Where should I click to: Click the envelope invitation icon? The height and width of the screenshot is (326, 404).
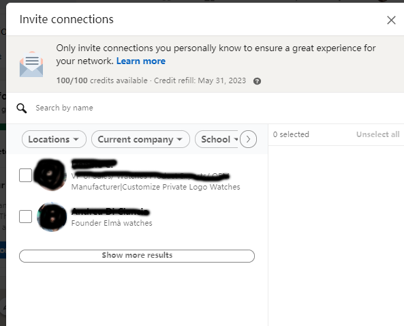(x=31, y=64)
